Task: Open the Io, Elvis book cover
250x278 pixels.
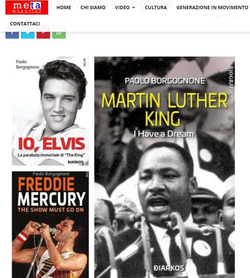Action: (50, 111)
